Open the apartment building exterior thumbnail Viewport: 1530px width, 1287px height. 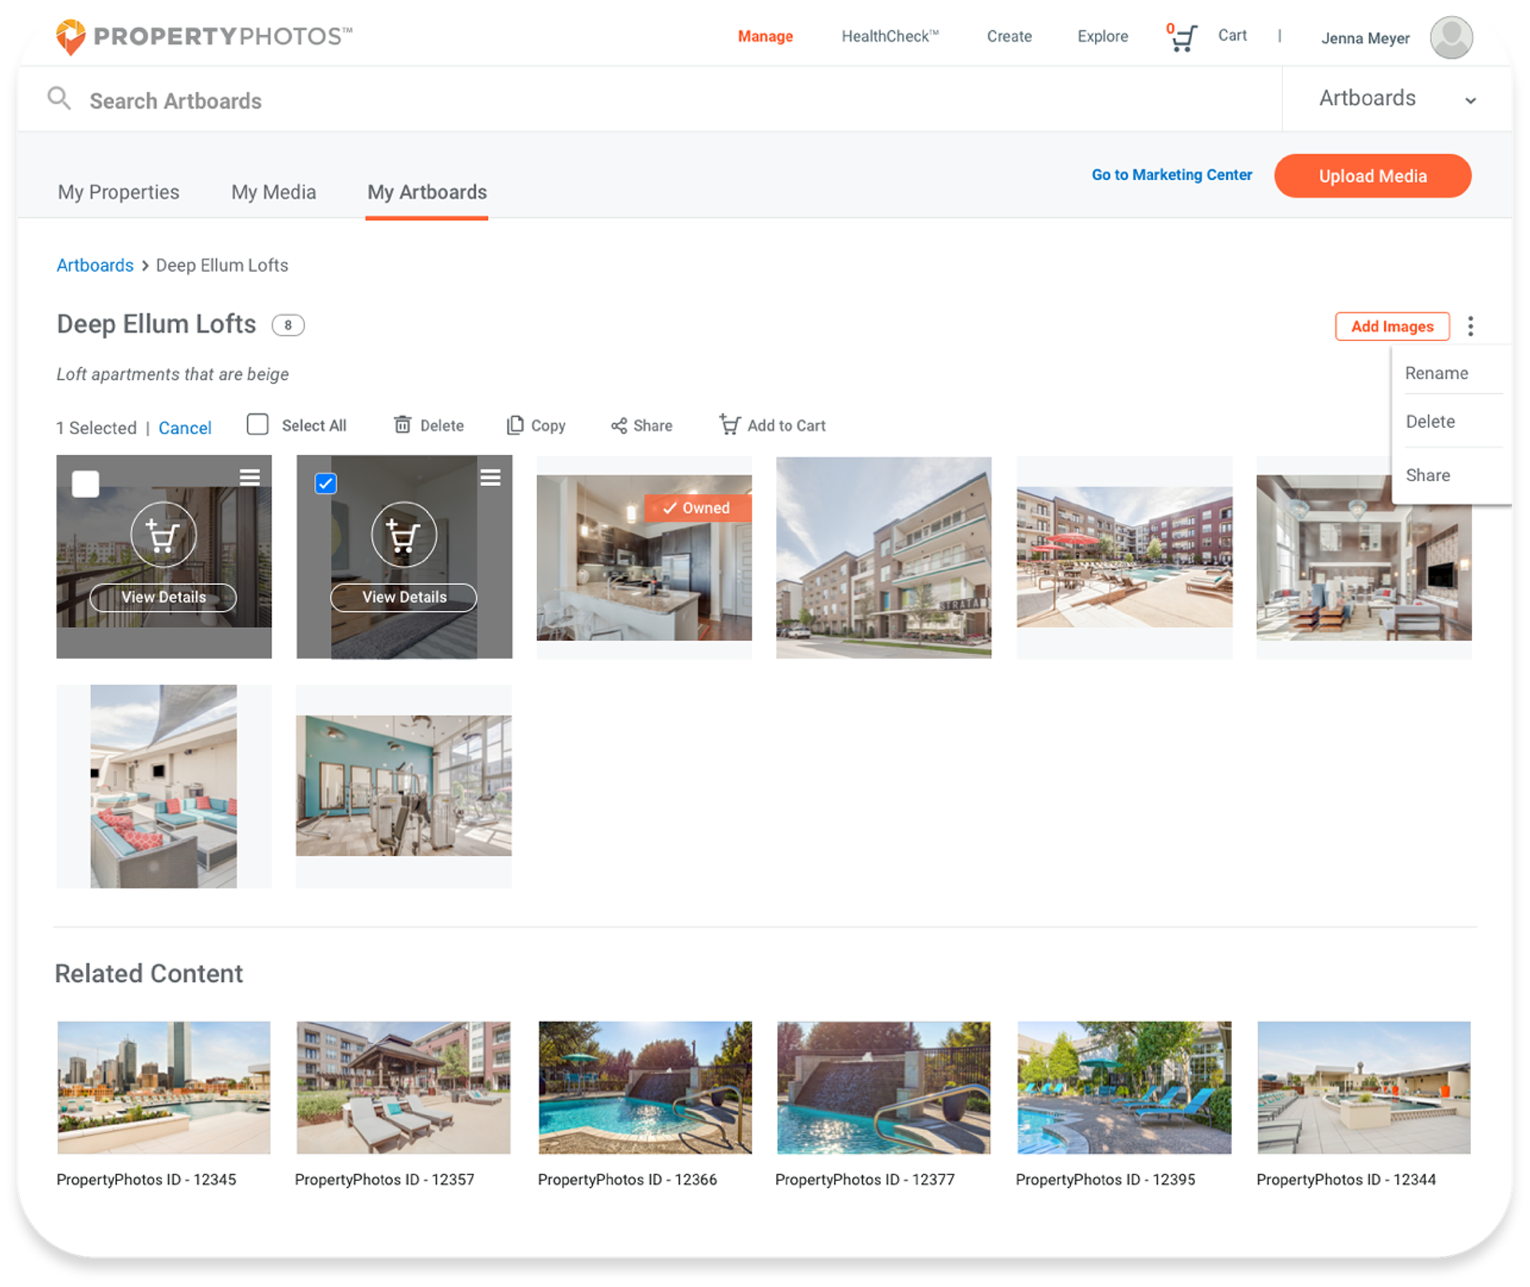click(x=884, y=557)
